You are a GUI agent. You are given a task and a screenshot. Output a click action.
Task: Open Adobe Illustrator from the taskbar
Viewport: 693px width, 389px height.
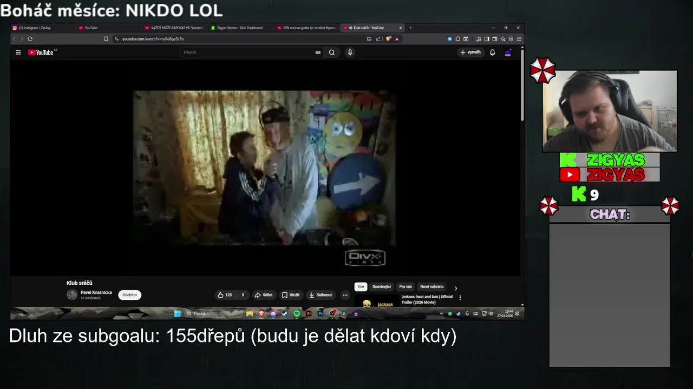pyautogui.click(x=309, y=313)
